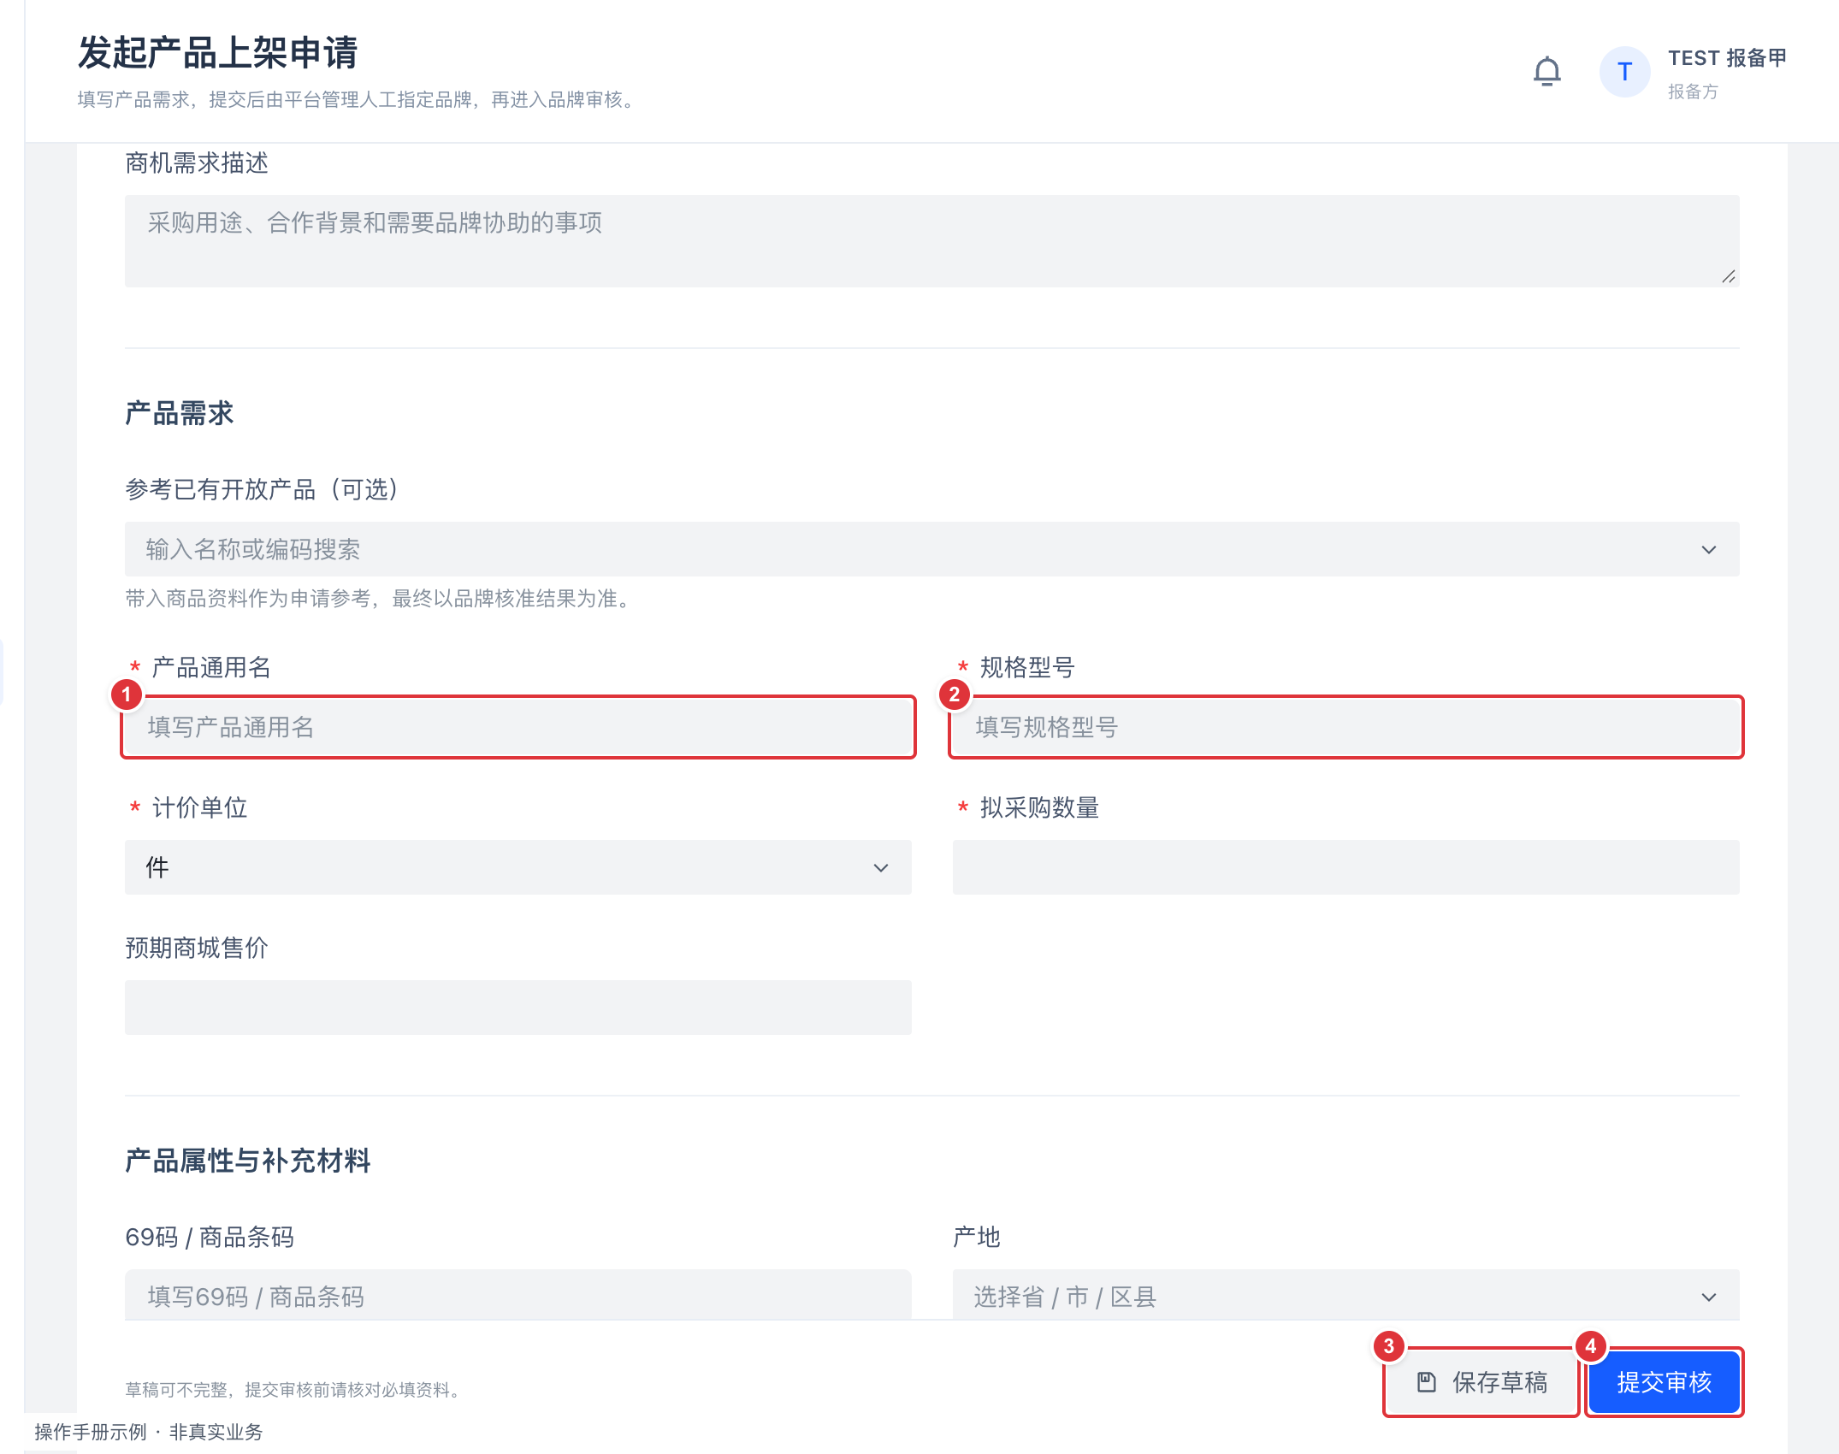Click the save icon in 保存草稿

click(x=1426, y=1382)
